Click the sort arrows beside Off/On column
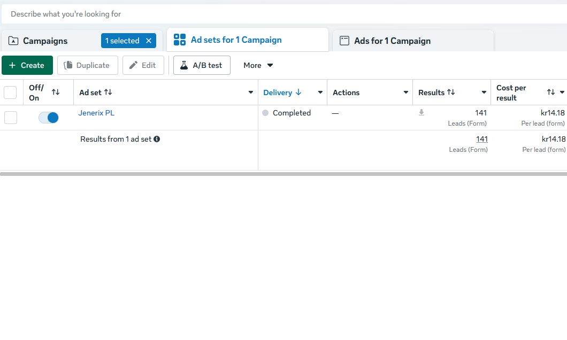This screenshot has height=340, width=567. click(55, 92)
